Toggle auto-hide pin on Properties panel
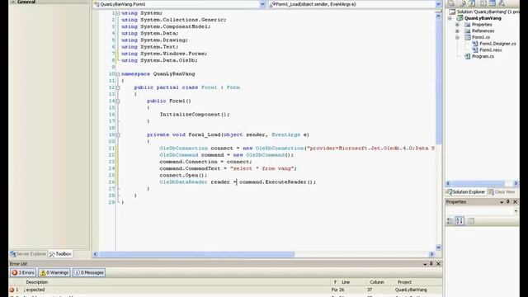 pyautogui.click(x=508, y=202)
